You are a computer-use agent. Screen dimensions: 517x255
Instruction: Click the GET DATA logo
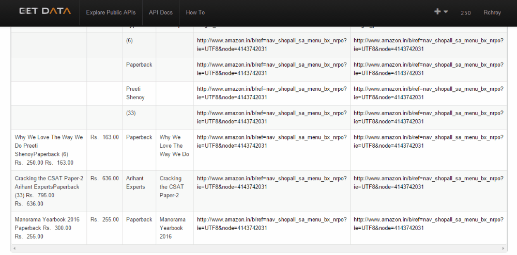pos(45,11)
